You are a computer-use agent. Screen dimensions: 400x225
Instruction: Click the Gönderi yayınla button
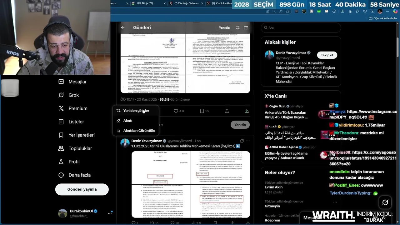point(82,189)
